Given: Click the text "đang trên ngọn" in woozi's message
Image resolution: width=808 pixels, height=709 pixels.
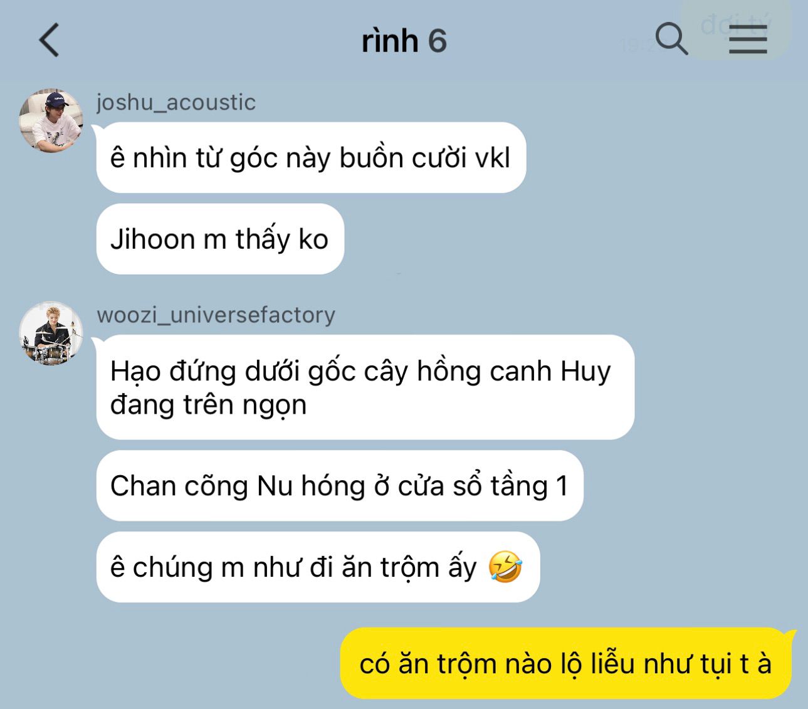Looking at the screenshot, I should pos(208,405).
